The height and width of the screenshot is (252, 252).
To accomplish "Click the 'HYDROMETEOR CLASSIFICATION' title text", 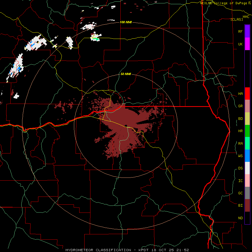I will [98, 250].
